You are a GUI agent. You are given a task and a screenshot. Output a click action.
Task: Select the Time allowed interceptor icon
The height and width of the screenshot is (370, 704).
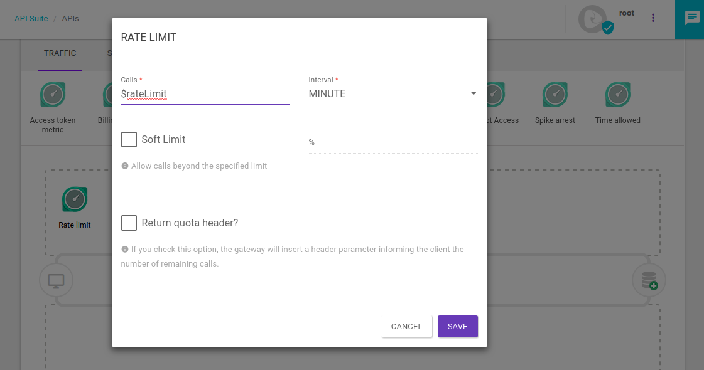pyautogui.click(x=618, y=95)
